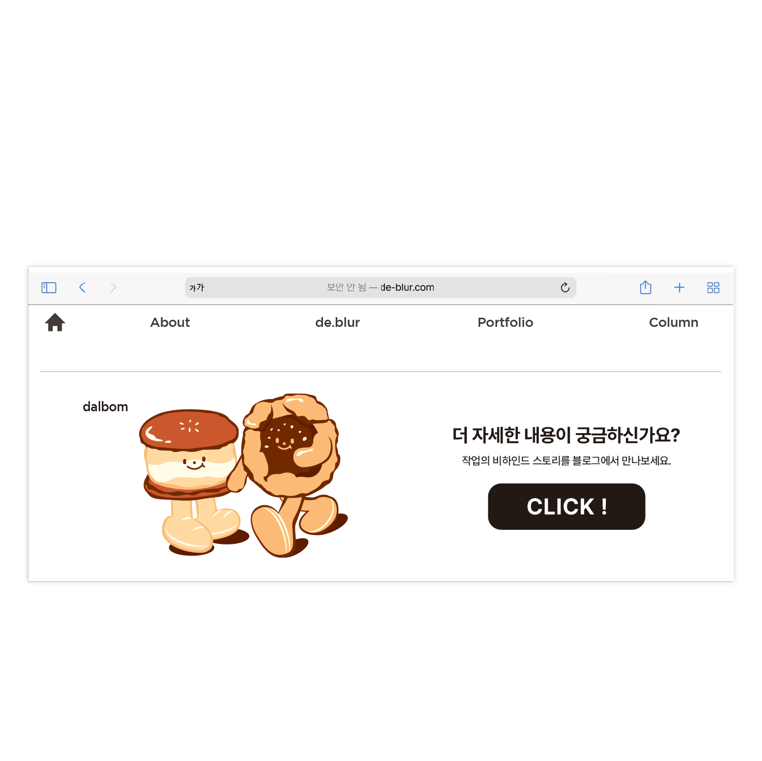Show the tab overview grid icon
762x761 pixels.
point(713,288)
